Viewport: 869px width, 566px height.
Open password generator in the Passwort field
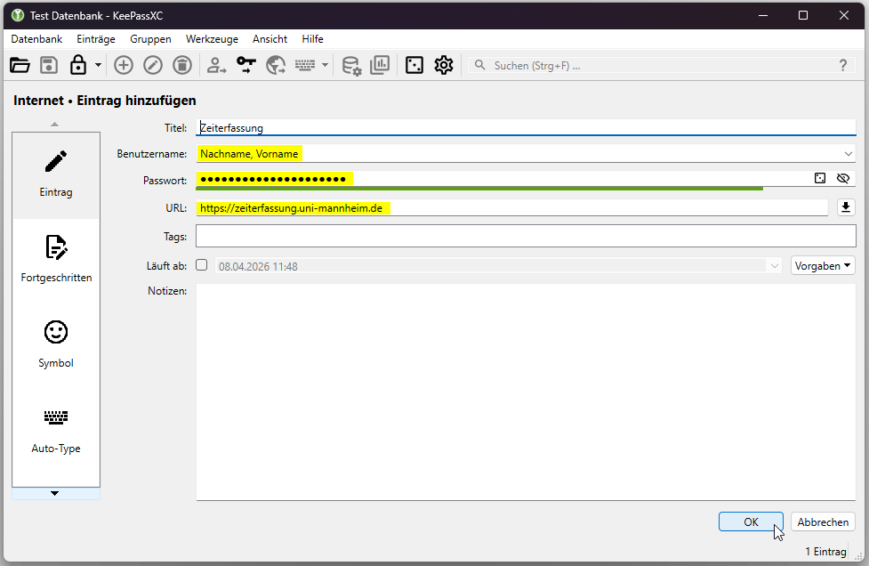pos(820,178)
